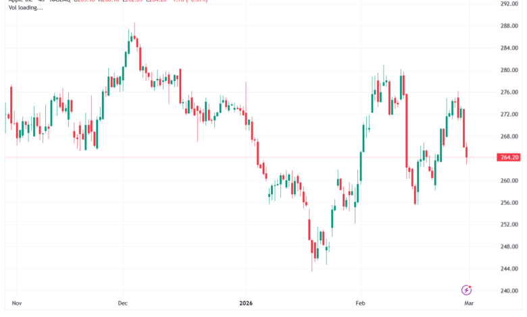The height and width of the screenshot is (317, 527).
Task: Click the 256.00 price scale label
Action: [x=509, y=202]
